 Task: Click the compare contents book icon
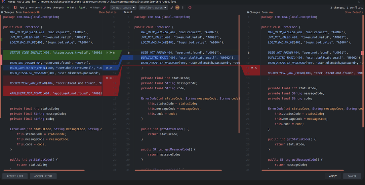15,8
